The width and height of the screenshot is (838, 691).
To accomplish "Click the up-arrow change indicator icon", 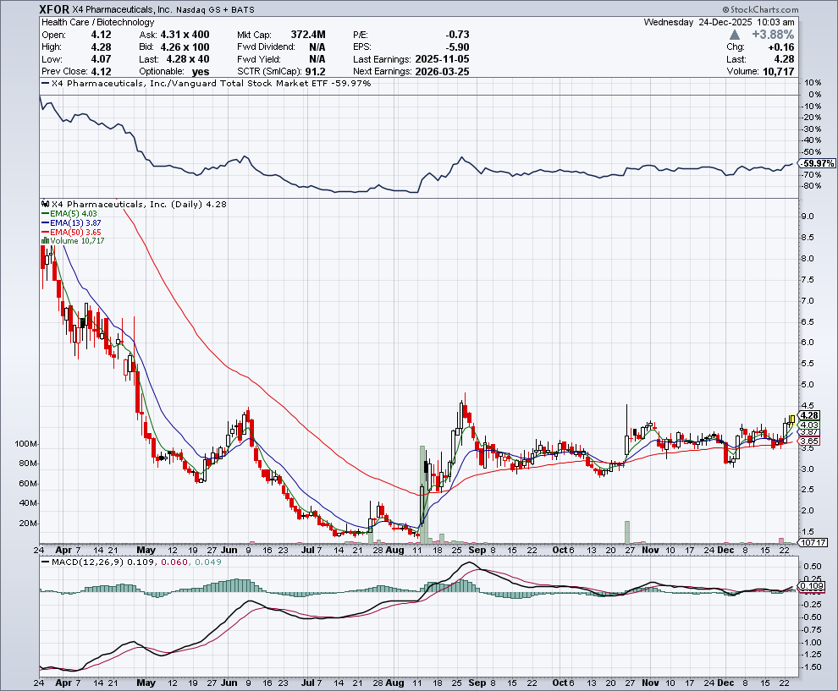I will tap(735, 35).
